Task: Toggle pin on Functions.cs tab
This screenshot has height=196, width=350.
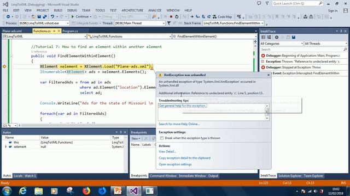Action: pyautogui.click(x=54, y=31)
